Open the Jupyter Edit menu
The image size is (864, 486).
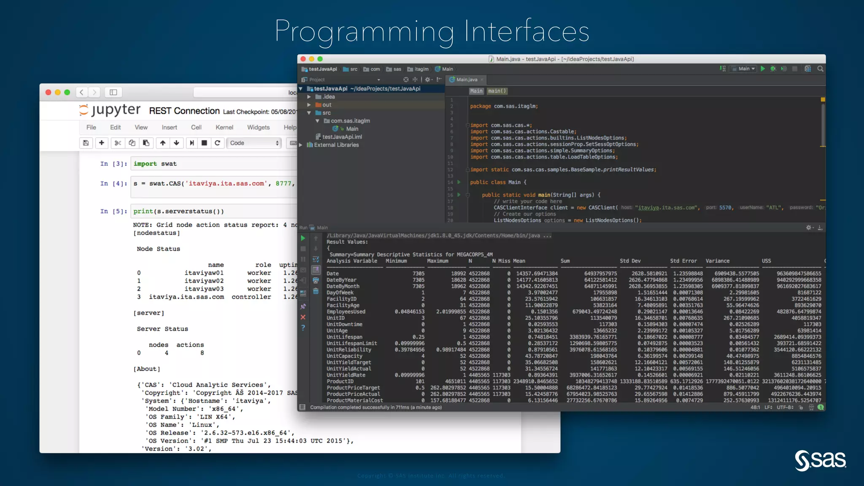115,127
